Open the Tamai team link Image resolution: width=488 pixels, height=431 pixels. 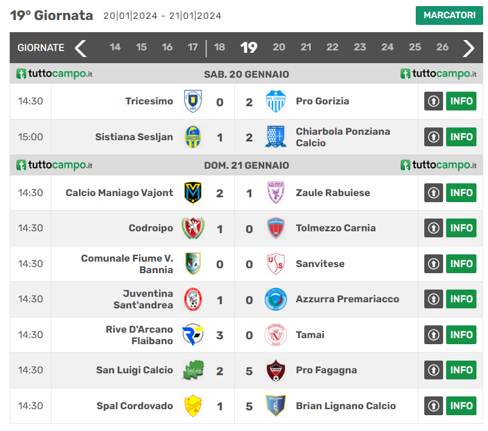(x=310, y=334)
